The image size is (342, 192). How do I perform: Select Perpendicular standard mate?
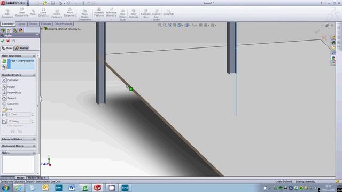point(12,92)
